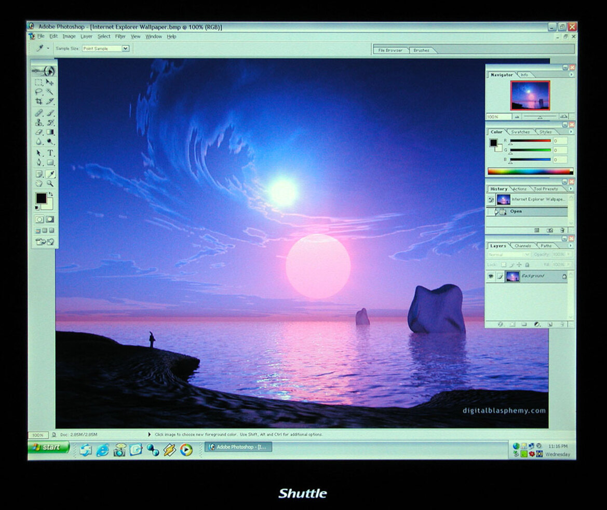Screen dimensions: 607x510
Task: Toggle lock transparent pixels checkbox in Layers
Action: (503, 265)
